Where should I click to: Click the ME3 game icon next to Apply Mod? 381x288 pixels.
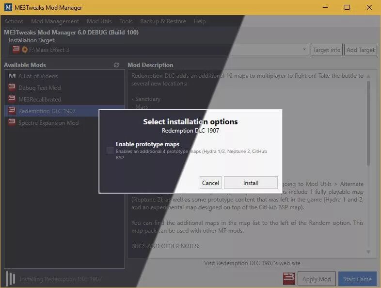coord(289,279)
